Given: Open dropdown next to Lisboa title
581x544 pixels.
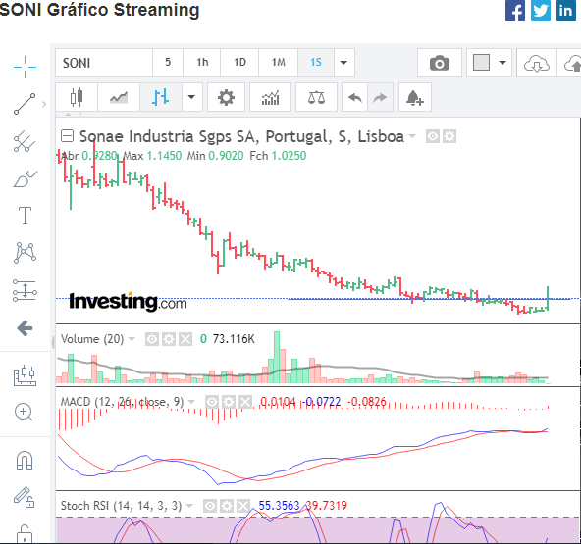Looking at the screenshot, I should (x=412, y=137).
